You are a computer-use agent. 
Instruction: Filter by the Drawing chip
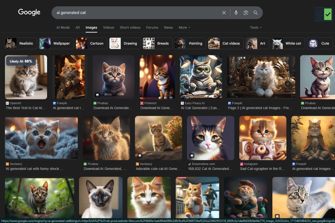pyautogui.click(x=125, y=43)
